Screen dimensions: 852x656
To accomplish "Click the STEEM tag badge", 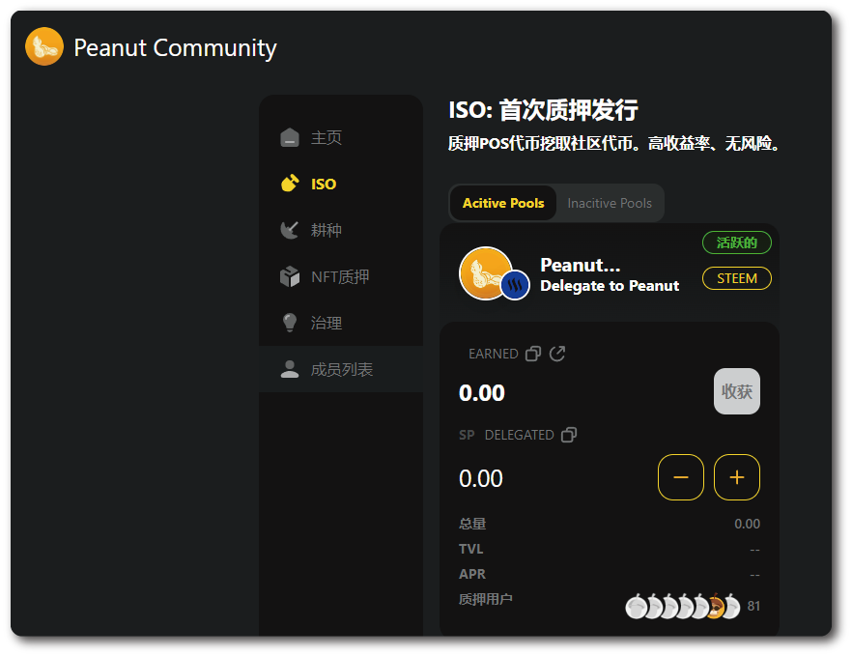I will [x=737, y=278].
